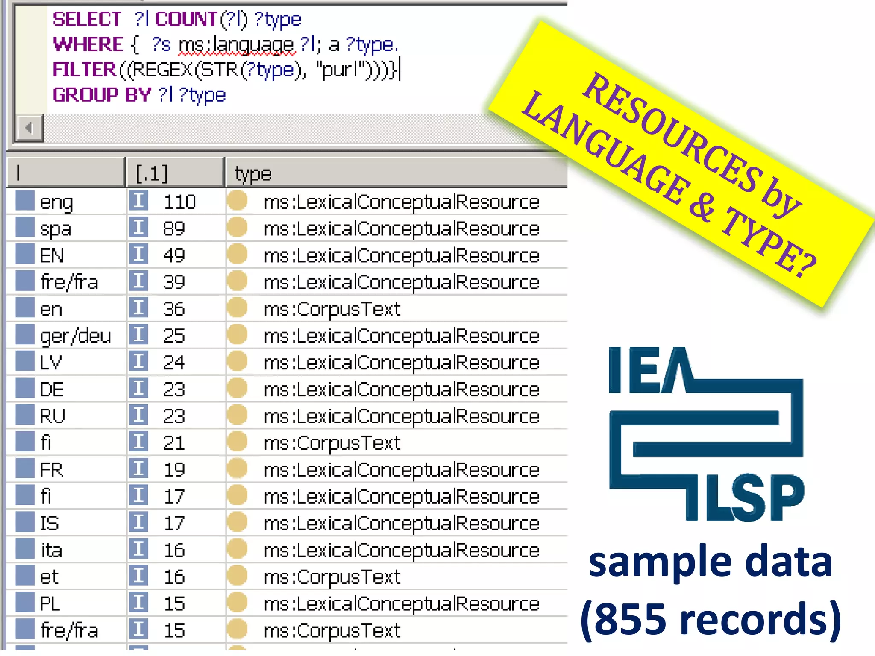Click the integer 'I' icon beside 39
Viewport: 875px width, 656px height.
[x=138, y=281]
